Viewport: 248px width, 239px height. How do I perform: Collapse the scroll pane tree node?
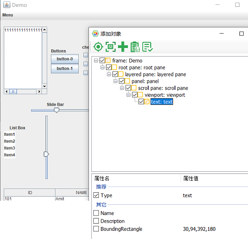(122, 88)
